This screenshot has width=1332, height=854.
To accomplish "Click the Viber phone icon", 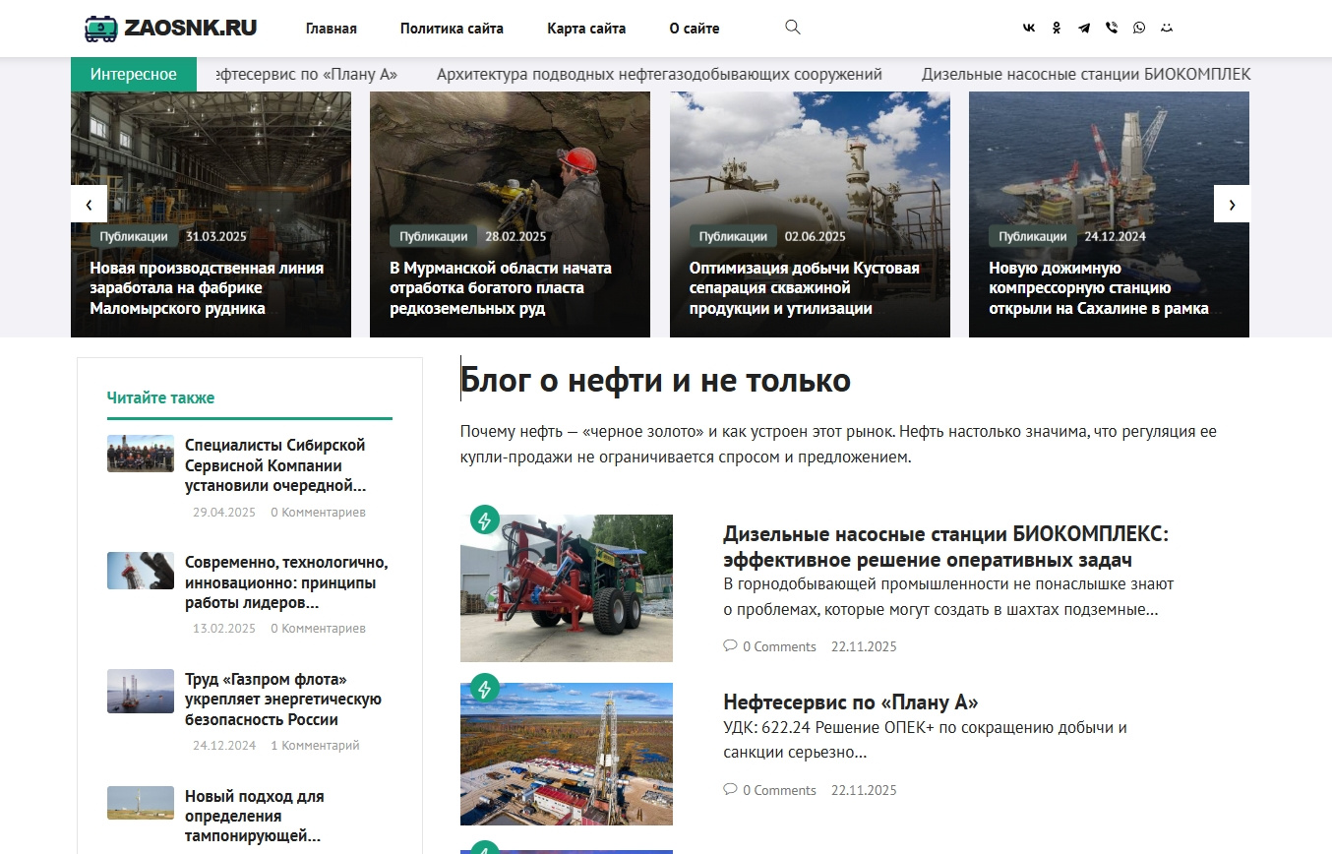I will 1112,29.
